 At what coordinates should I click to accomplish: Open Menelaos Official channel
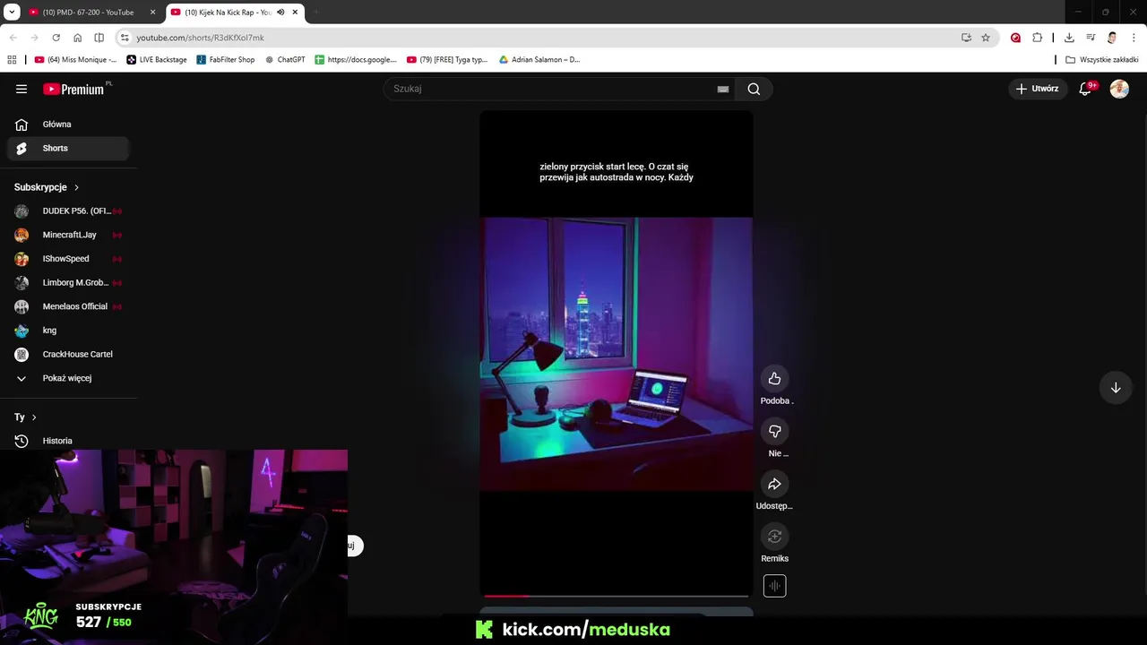point(68,306)
